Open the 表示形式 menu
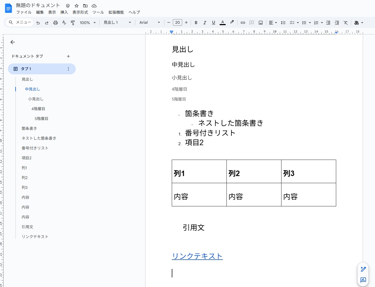Viewport: 375px width, 287px height. (80, 12)
